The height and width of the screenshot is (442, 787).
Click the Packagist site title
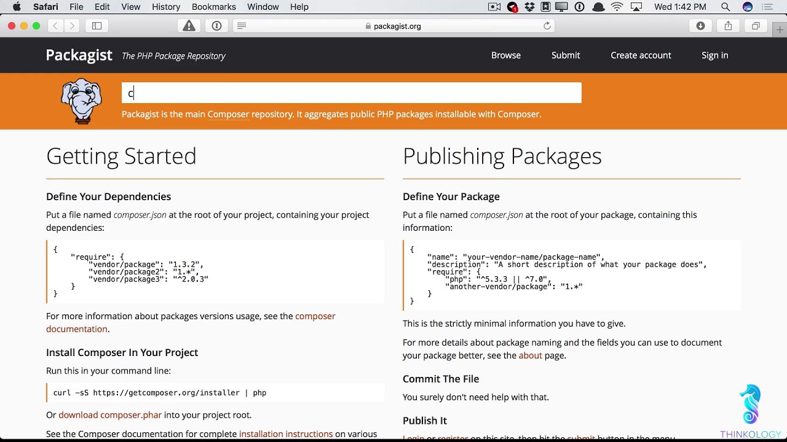pyautogui.click(x=79, y=55)
